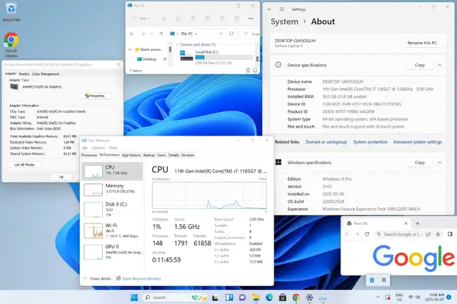The height and width of the screenshot is (304, 457).
Task: Open the New dropdown in File Explorer
Action: click(x=141, y=19)
